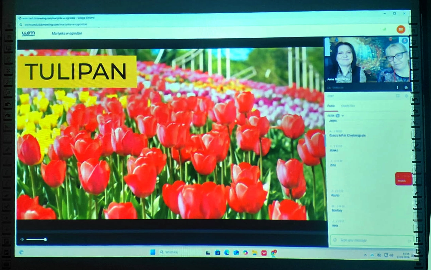The width and height of the screenshot is (431, 270).
Task: Open Microsoft Edge from the taskbar
Action: (x=227, y=252)
